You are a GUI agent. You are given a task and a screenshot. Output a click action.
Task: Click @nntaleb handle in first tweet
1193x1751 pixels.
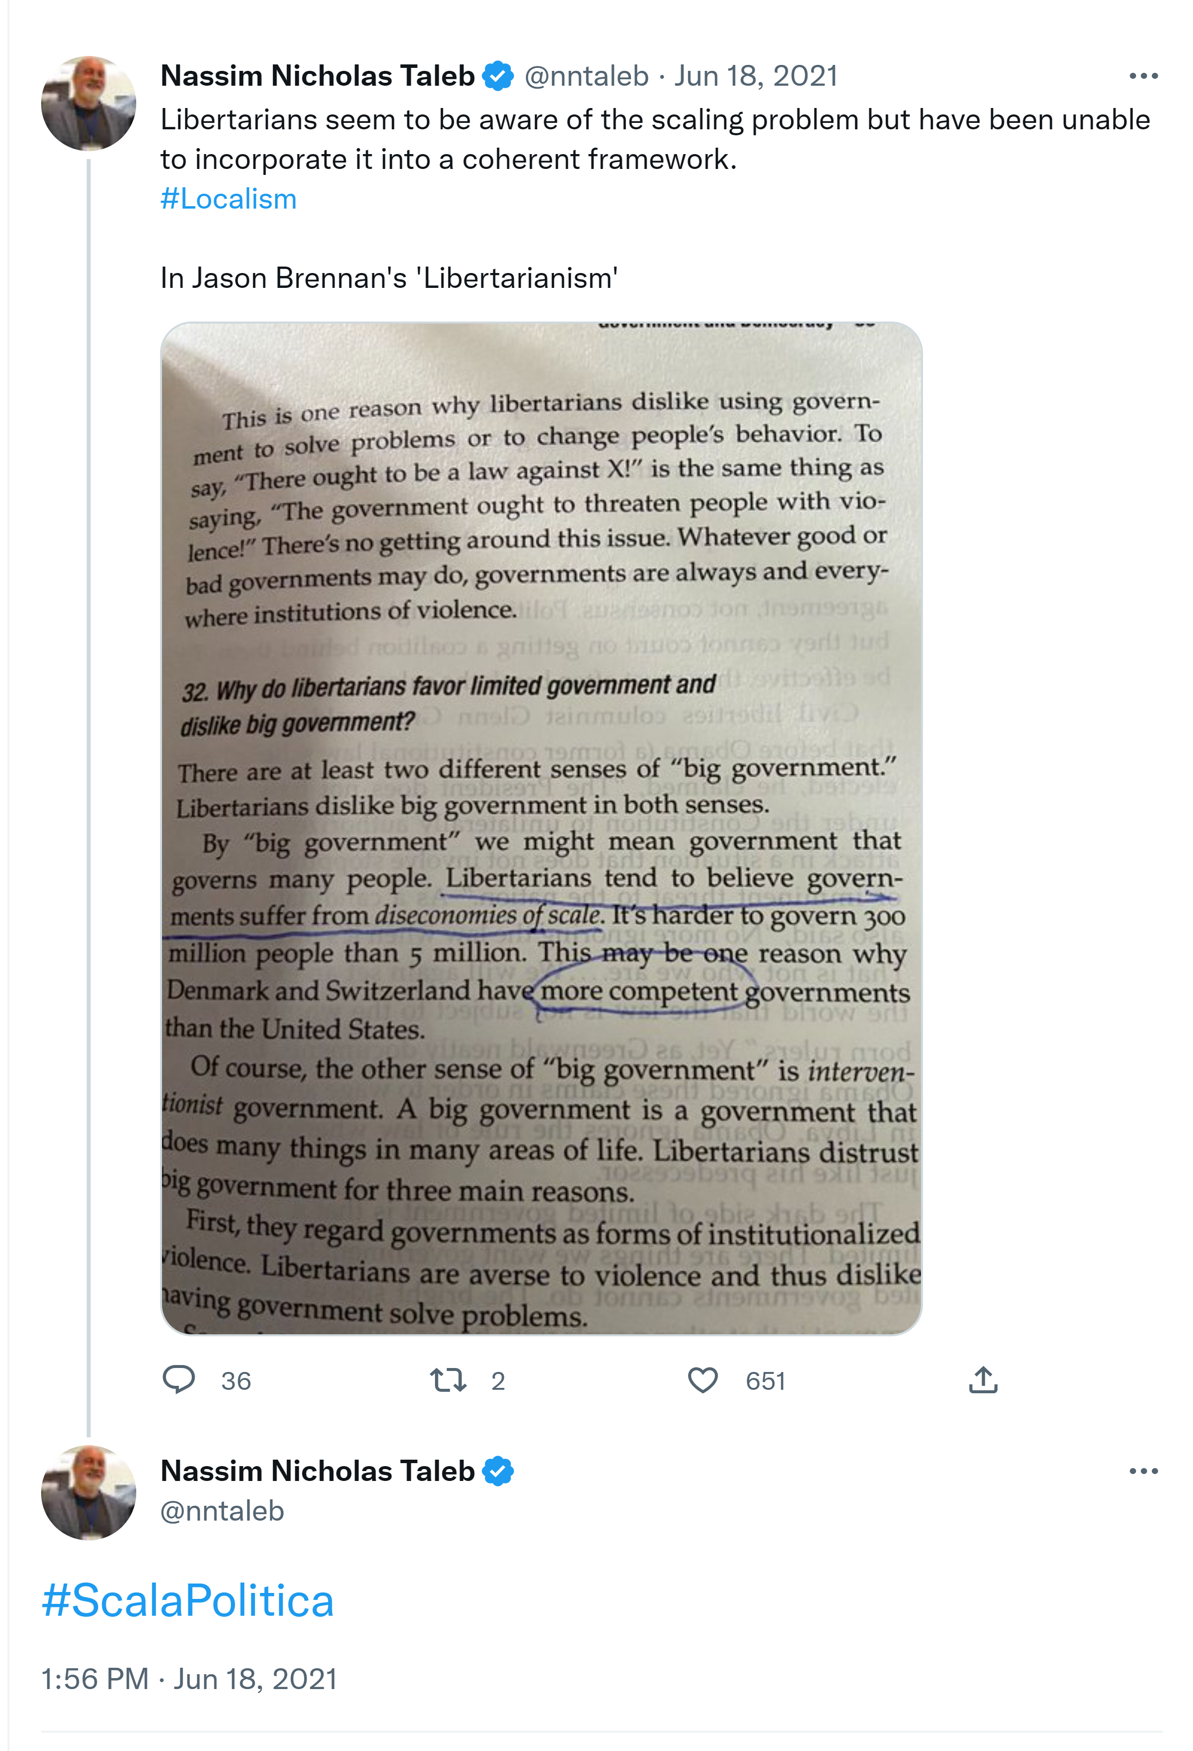click(x=586, y=76)
